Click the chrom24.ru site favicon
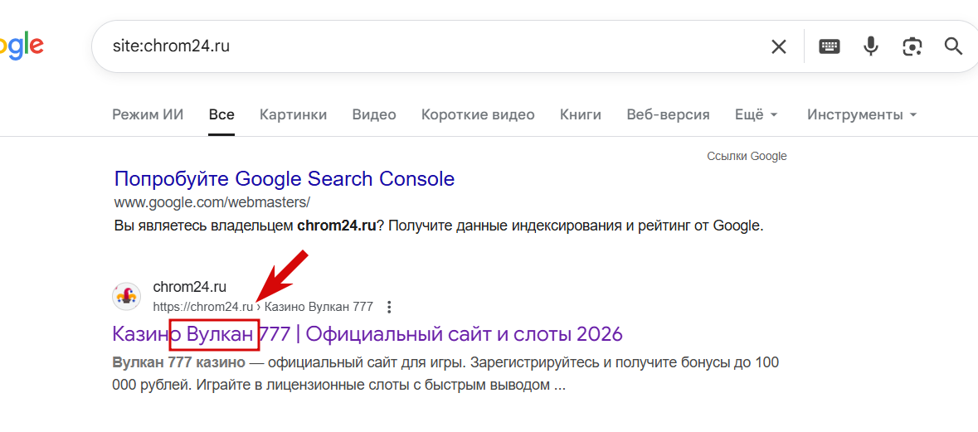The height and width of the screenshot is (432, 978). pos(127,296)
